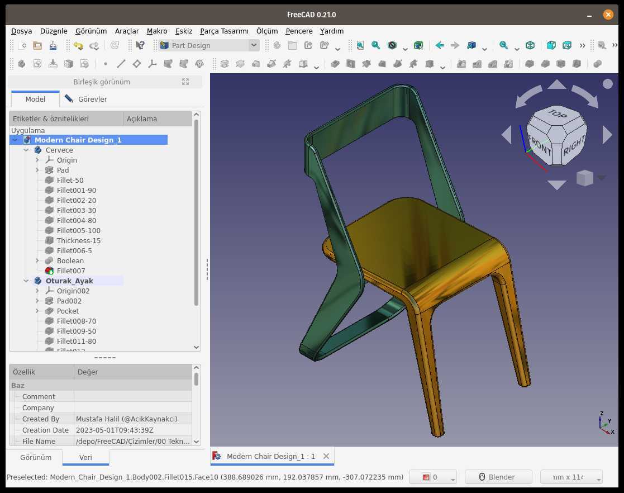Click the Save document icon
The width and height of the screenshot is (624, 493).
(53, 45)
